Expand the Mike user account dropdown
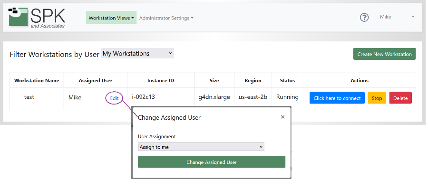 pos(397,17)
